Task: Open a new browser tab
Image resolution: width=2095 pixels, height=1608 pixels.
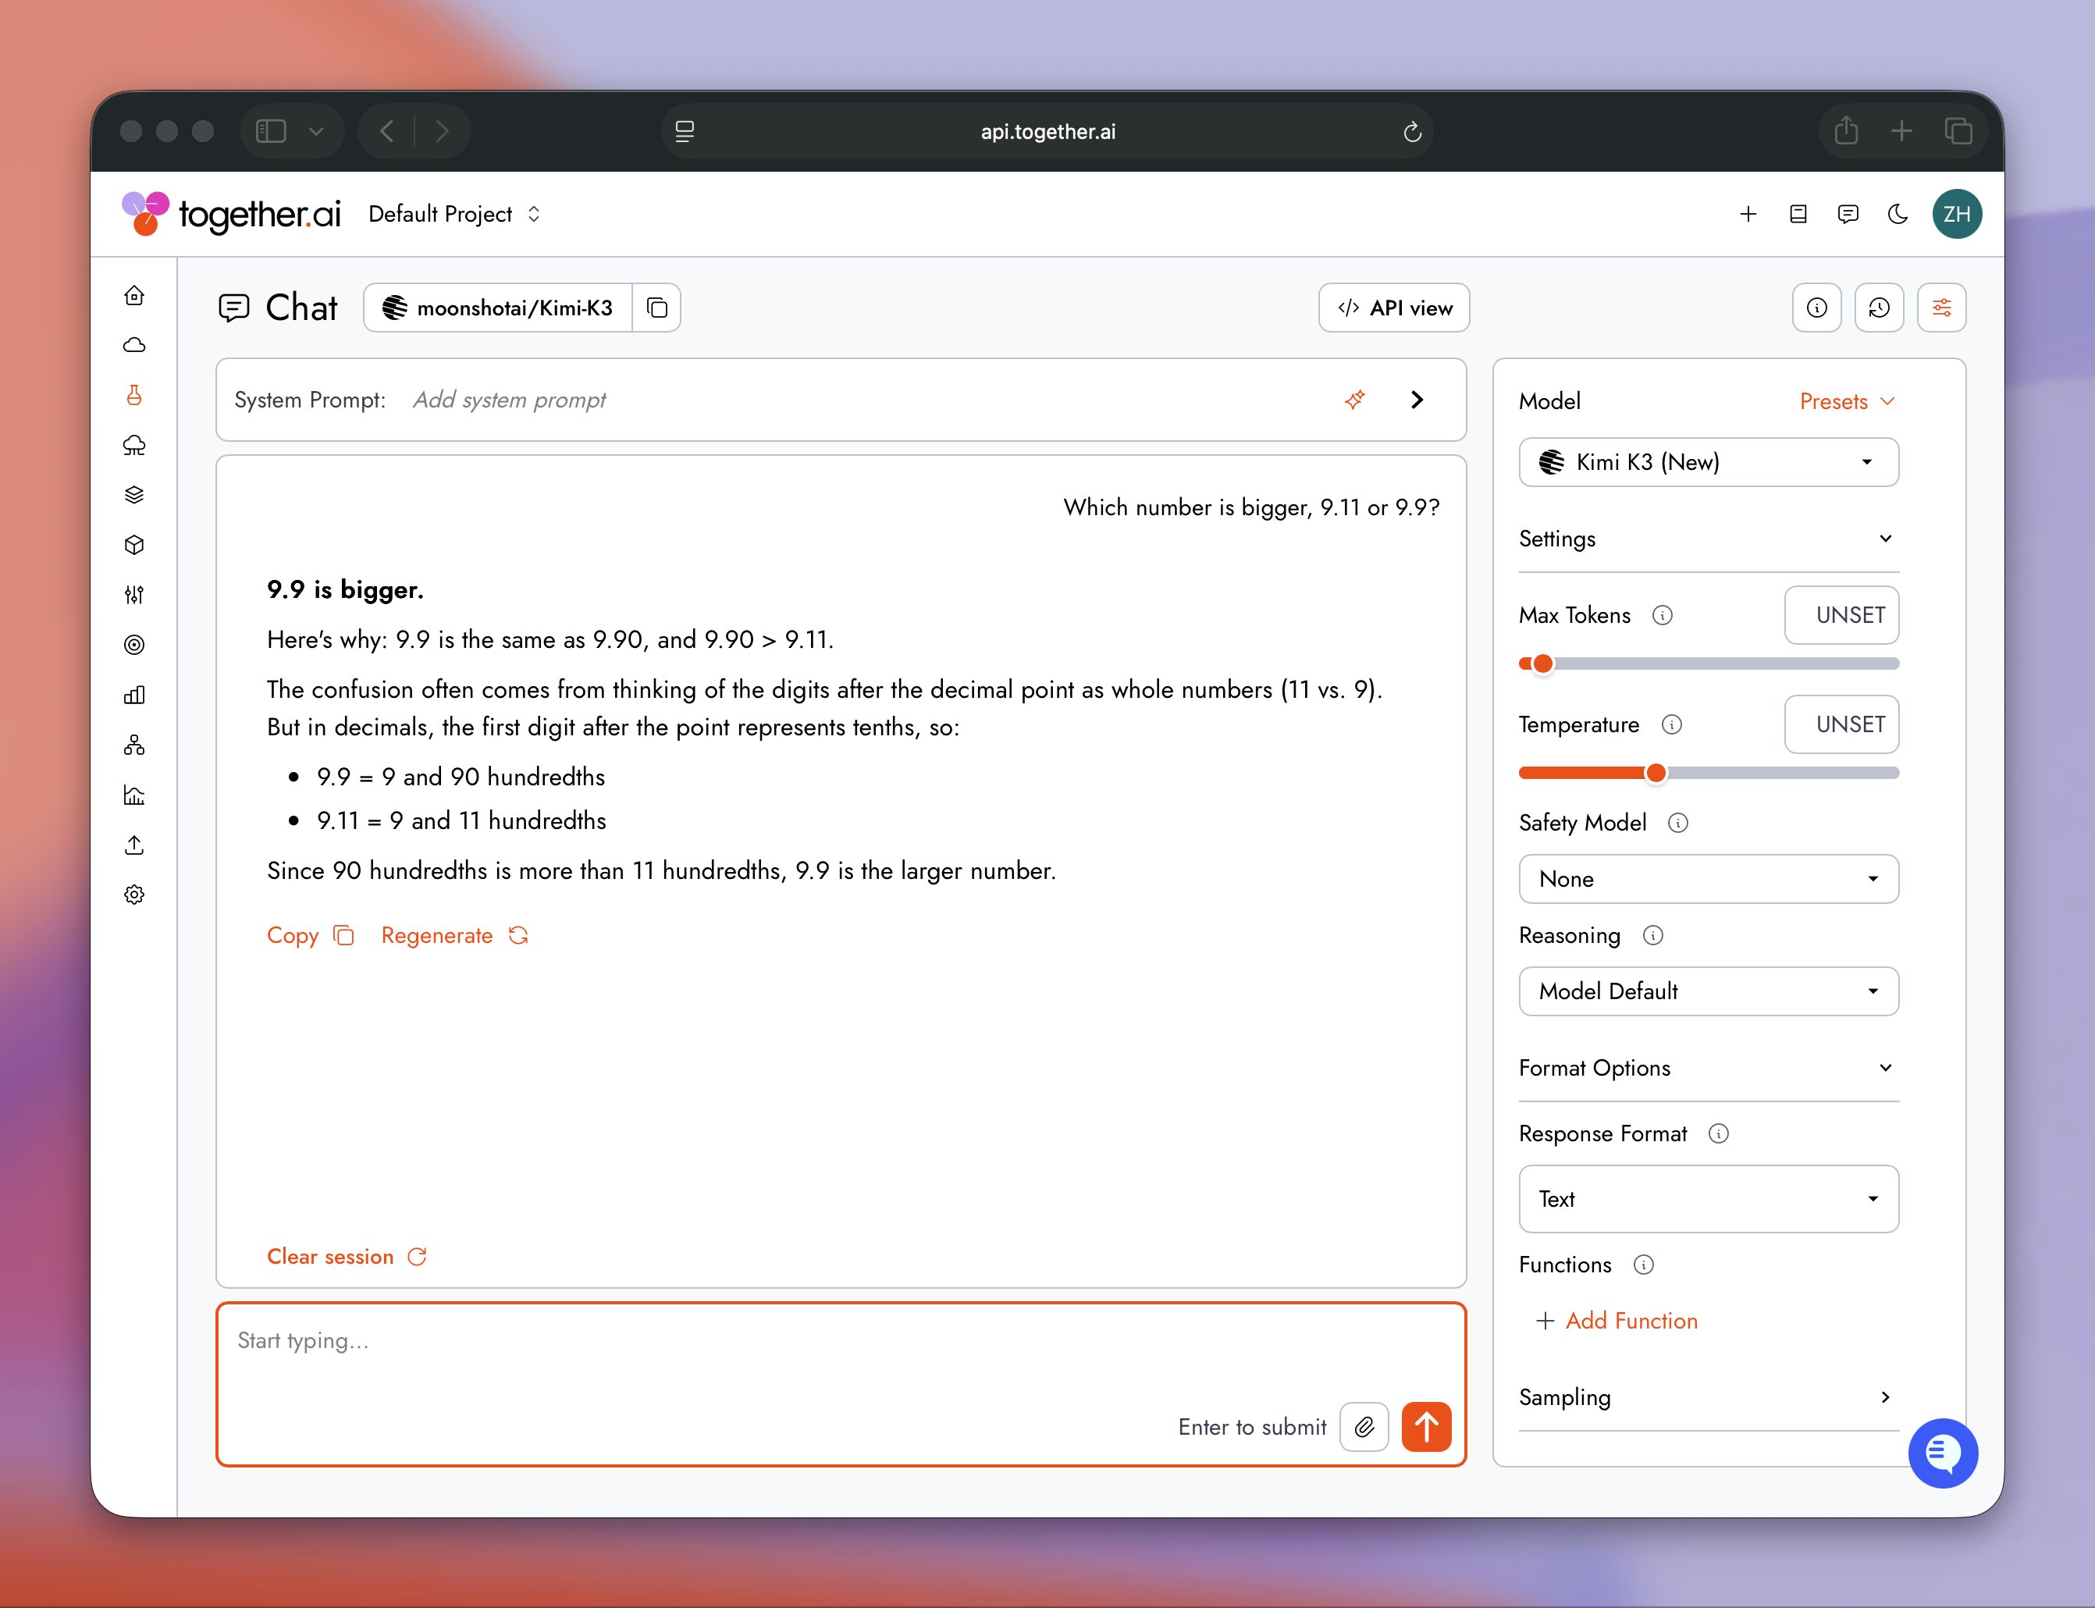Action: pos(1901,130)
